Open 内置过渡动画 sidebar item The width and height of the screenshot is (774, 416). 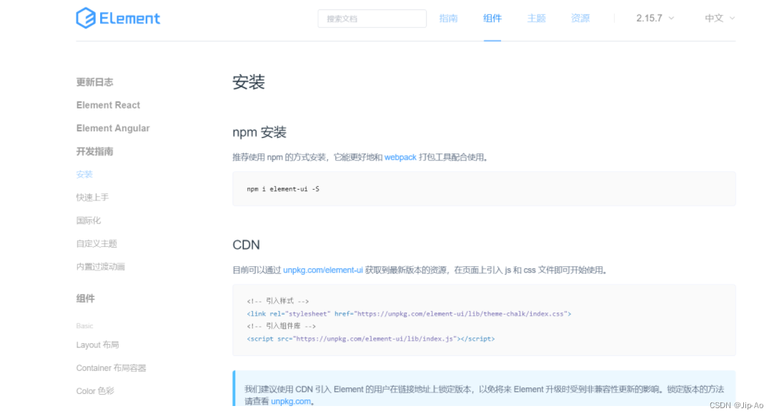pyautogui.click(x=101, y=267)
